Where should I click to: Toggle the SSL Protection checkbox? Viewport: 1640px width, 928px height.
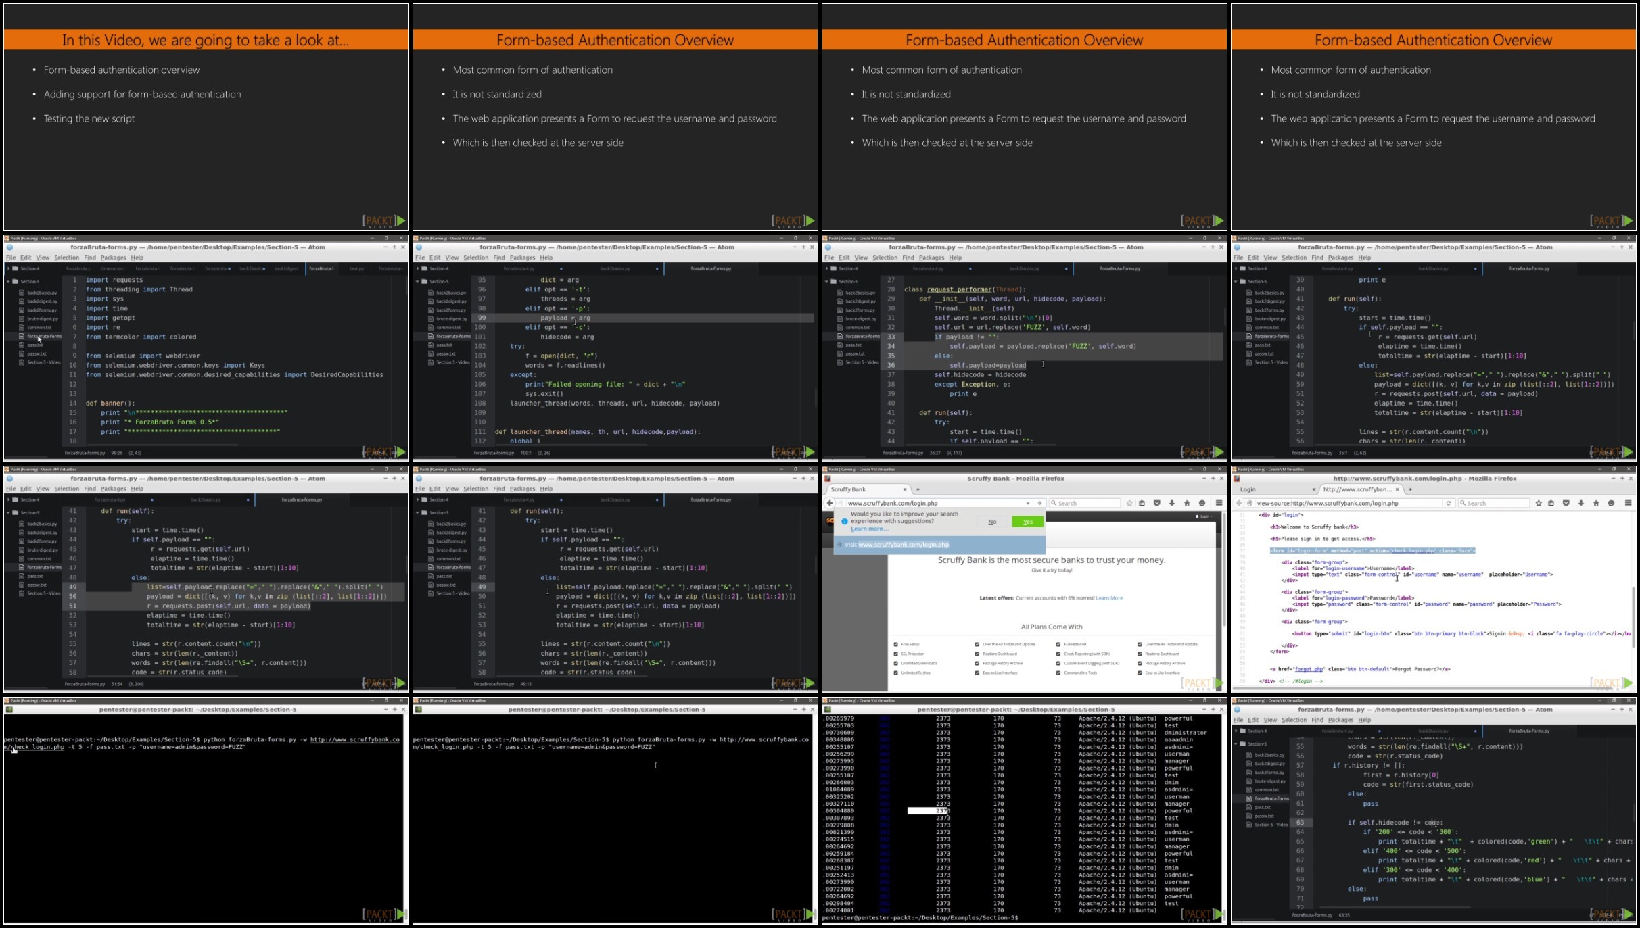click(895, 654)
